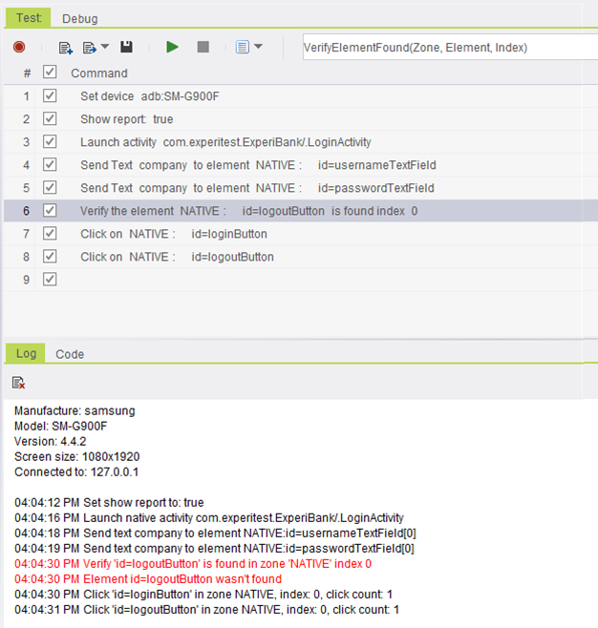Switch to the Code tab
598x628 pixels.
click(70, 354)
